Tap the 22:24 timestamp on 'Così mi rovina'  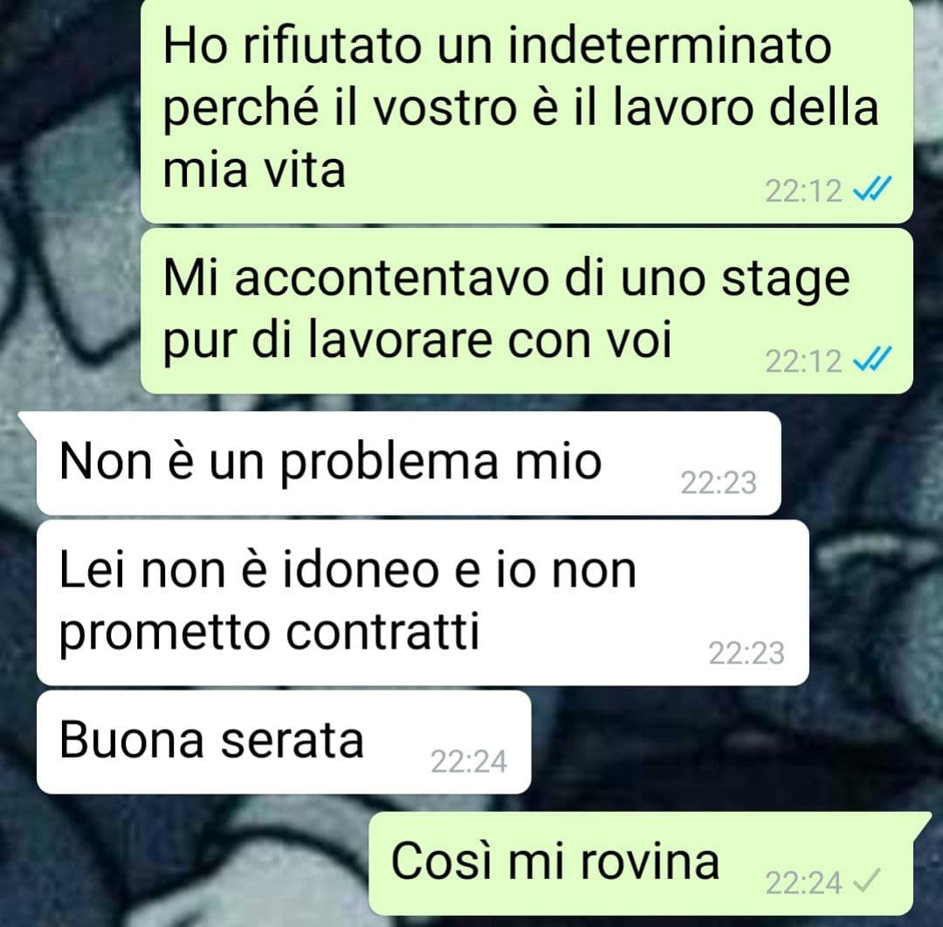pos(803,883)
